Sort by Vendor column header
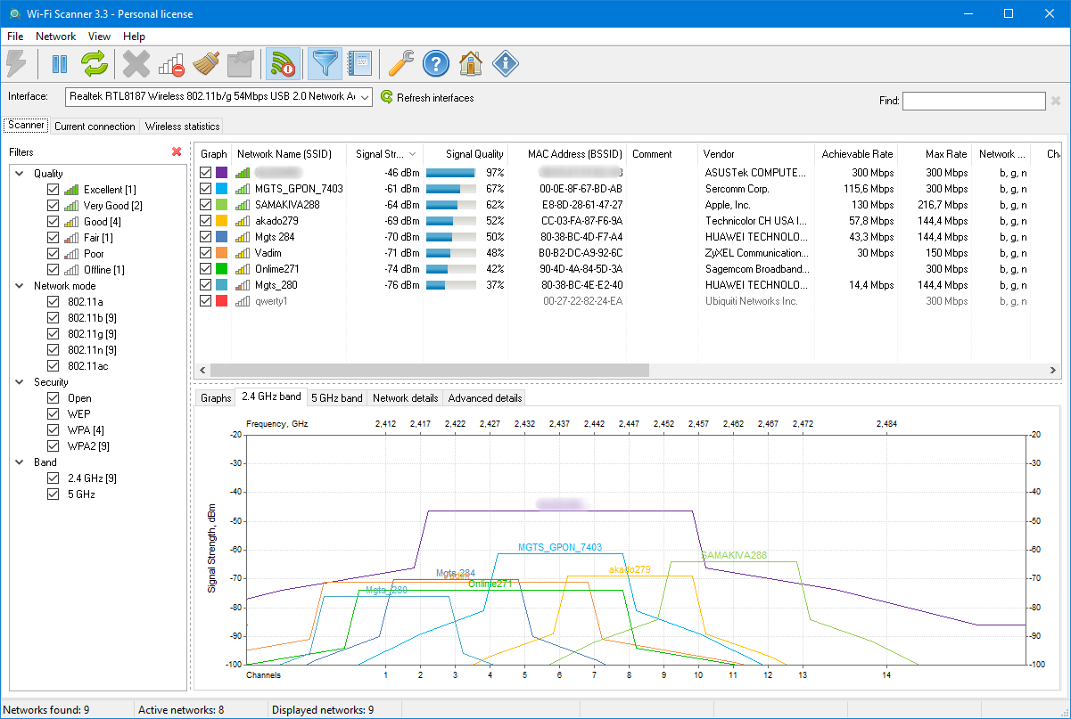 (756, 154)
